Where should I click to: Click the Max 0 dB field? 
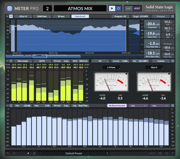(42, 106)
